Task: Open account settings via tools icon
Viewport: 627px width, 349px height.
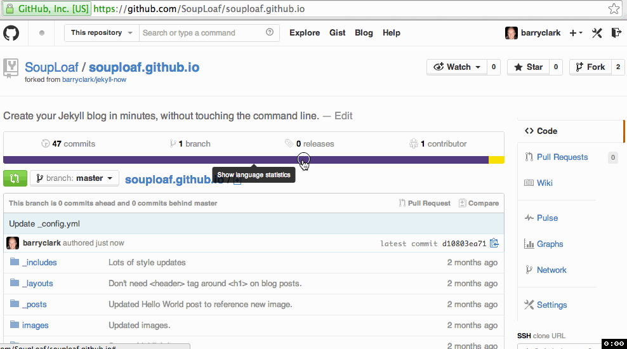Action: coord(597,33)
